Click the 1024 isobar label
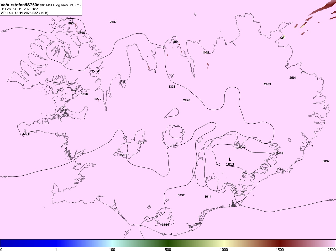 (5, 177)
